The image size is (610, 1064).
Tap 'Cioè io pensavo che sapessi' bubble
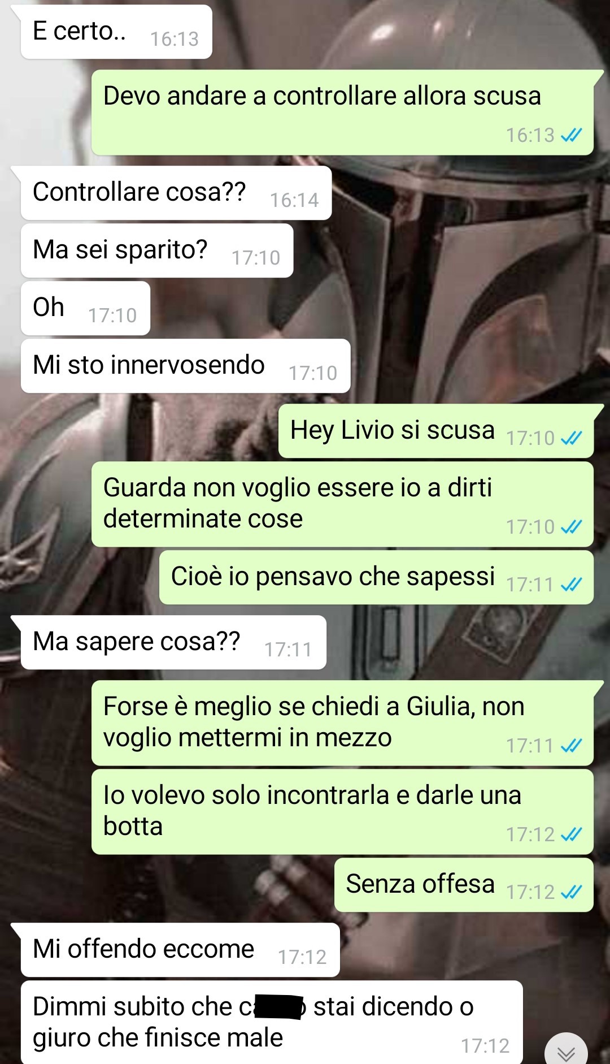(376, 577)
